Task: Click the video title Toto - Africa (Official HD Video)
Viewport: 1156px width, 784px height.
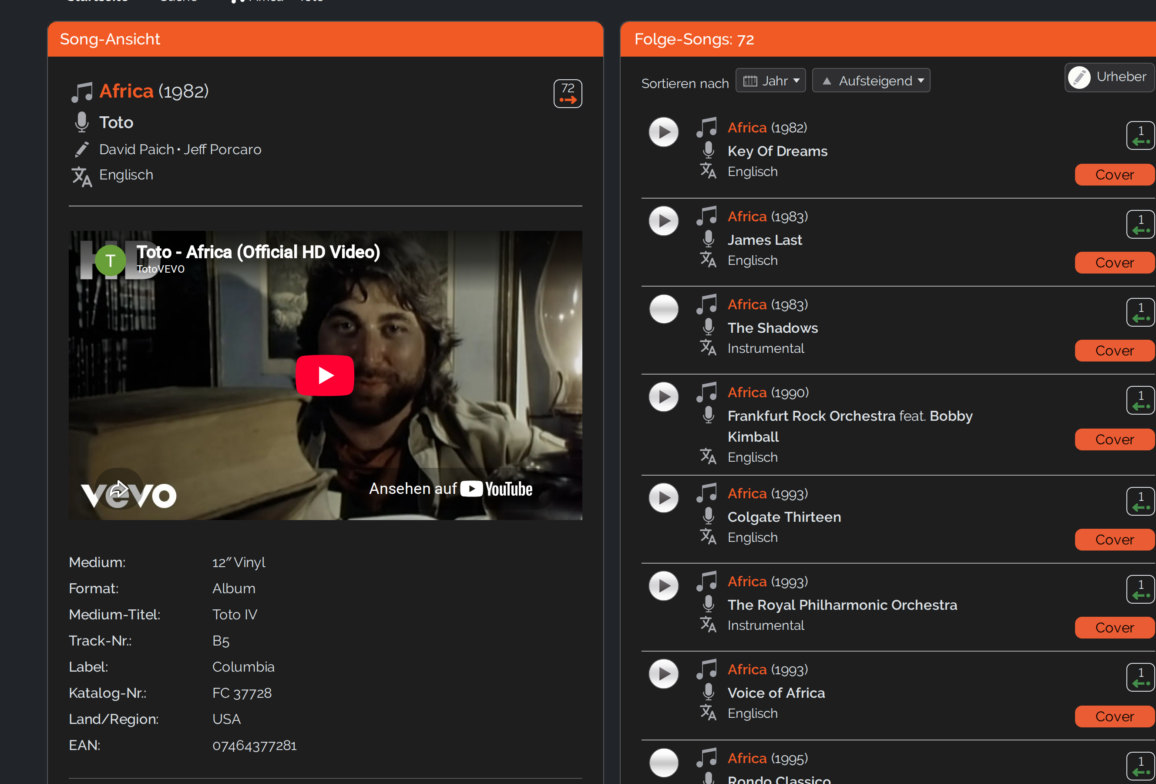Action: [x=258, y=252]
